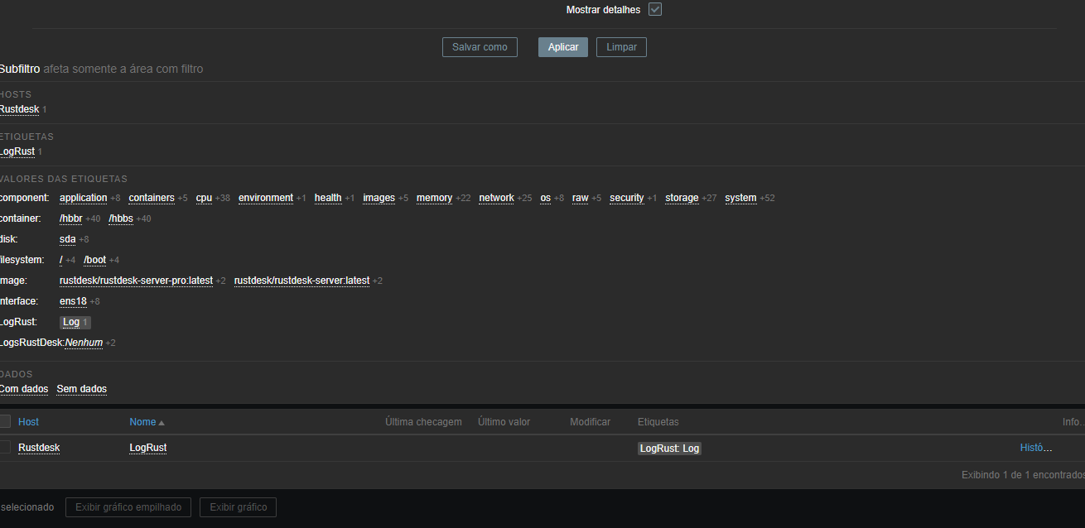Image resolution: width=1085 pixels, height=528 pixels.
Task: Click the Último valor column header
Action: pyautogui.click(x=504, y=422)
